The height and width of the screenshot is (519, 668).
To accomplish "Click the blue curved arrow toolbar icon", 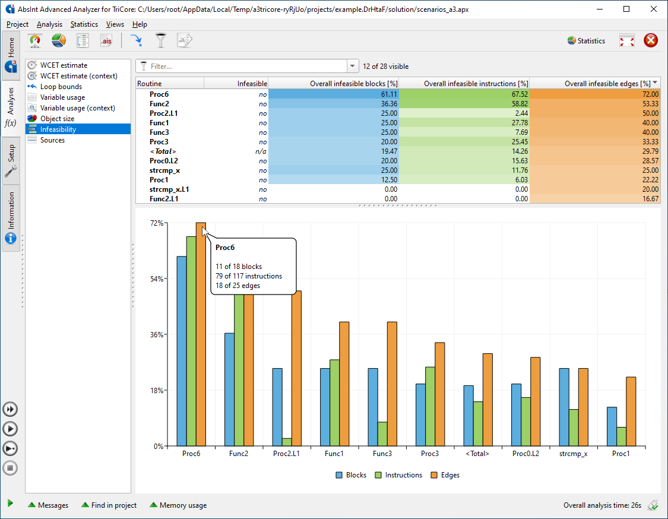I will tap(137, 40).
